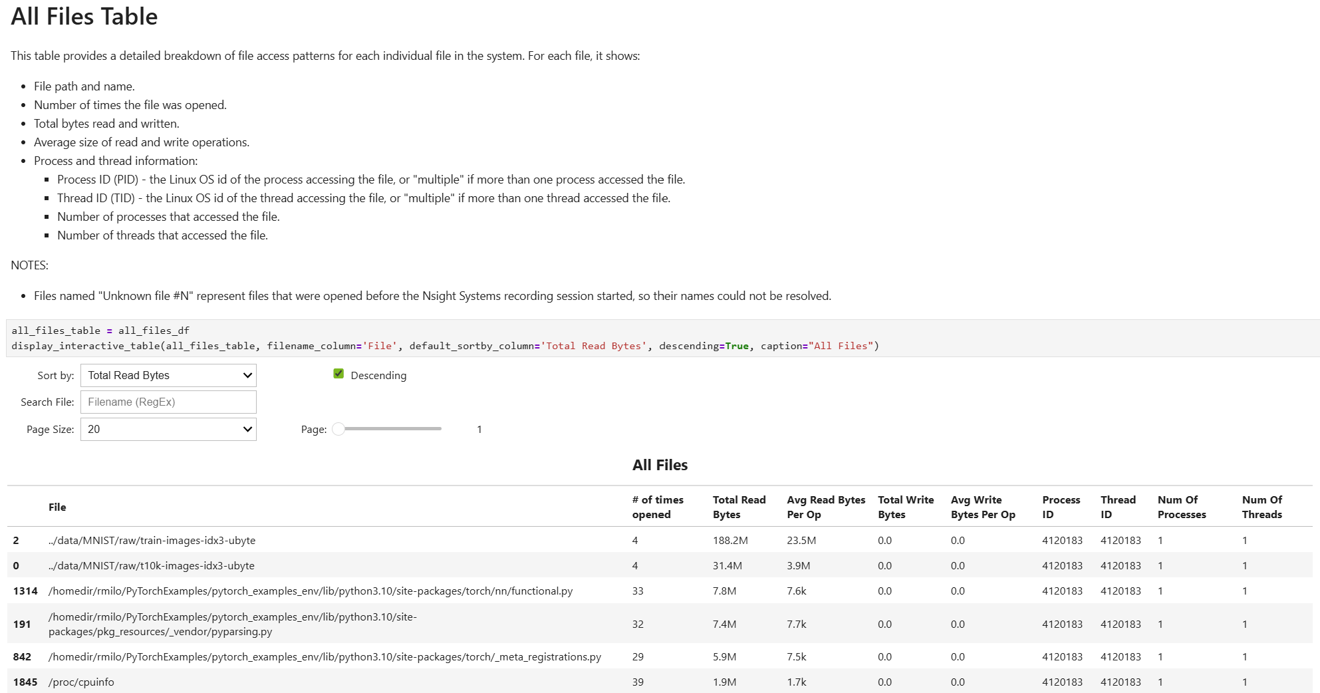Sort table by Total Read Bytes header
Screen dimensions: 1320x693
(x=738, y=507)
